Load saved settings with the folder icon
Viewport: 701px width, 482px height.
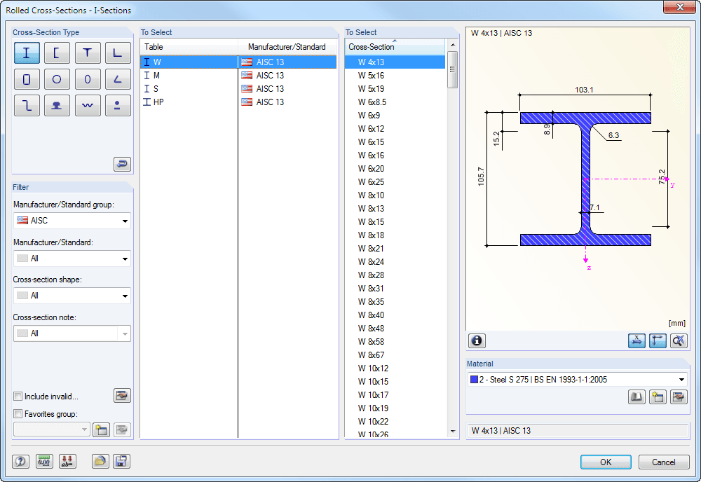click(100, 461)
